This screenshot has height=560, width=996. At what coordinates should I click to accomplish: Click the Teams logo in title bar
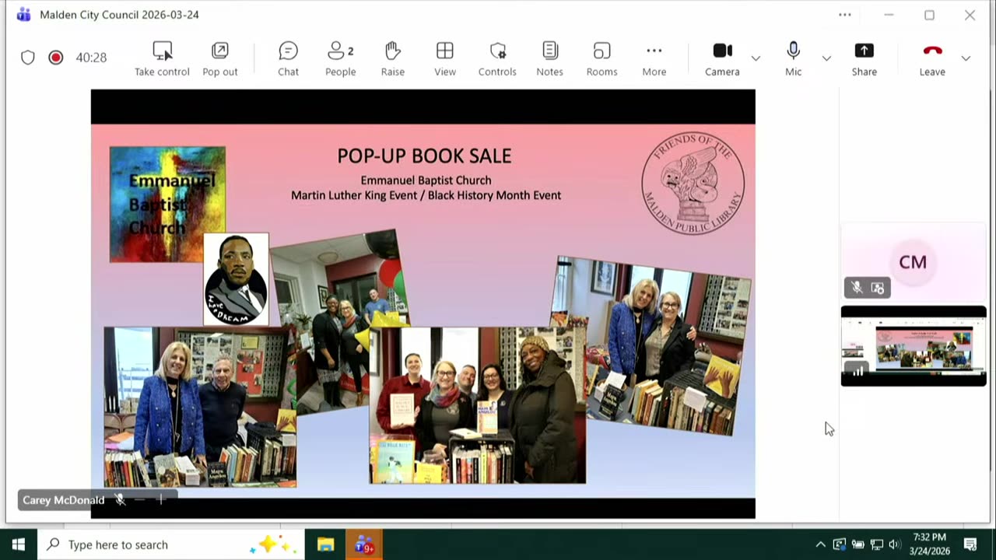click(x=23, y=15)
